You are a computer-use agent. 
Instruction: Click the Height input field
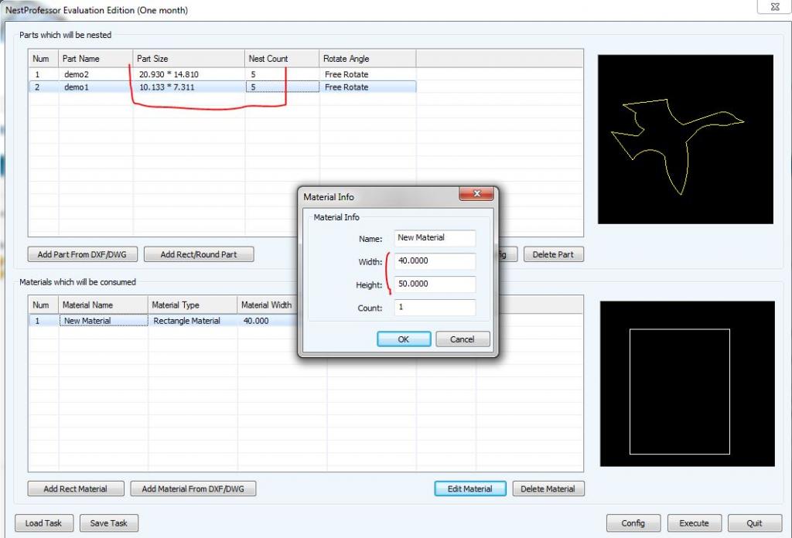[x=435, y=284]
